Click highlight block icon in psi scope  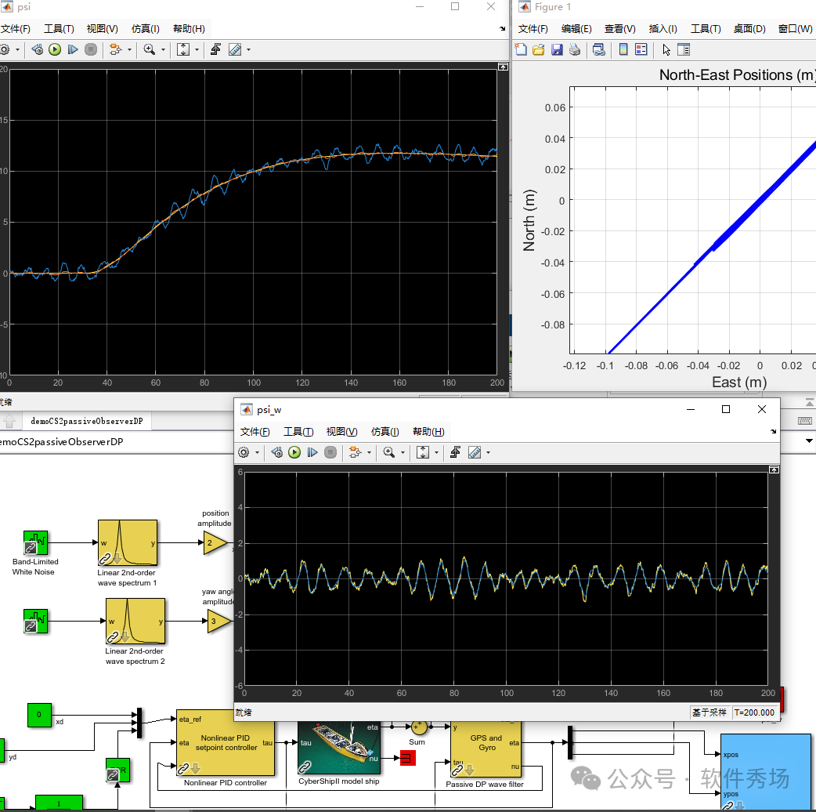[x=115, y=50]
